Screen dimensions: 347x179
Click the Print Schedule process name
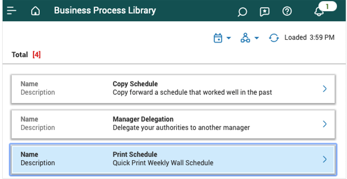coord(135,155)
